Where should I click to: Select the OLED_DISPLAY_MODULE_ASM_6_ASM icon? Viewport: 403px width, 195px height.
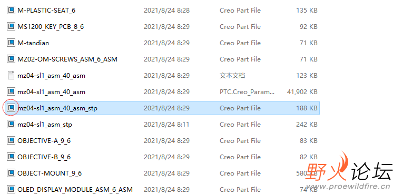[x=11, y=190]
